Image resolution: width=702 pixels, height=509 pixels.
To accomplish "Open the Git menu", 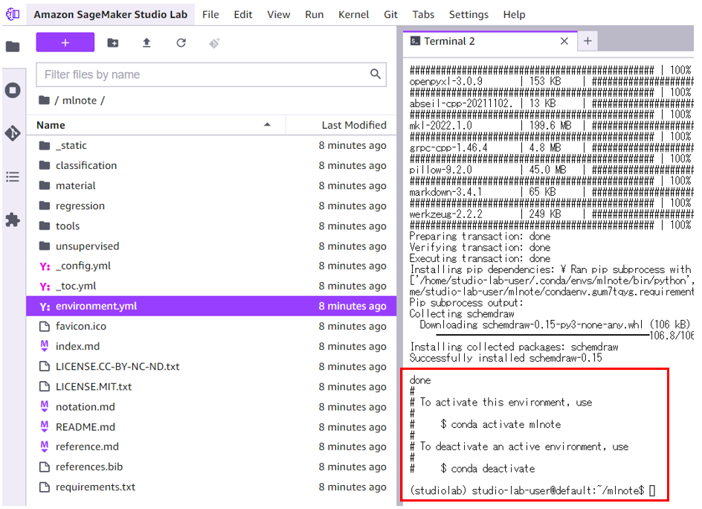I will pyautogui.click(x=390, y=14).
